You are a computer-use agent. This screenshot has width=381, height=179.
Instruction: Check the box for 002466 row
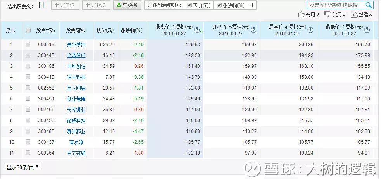pyautogui.click(x=28, y=109)
